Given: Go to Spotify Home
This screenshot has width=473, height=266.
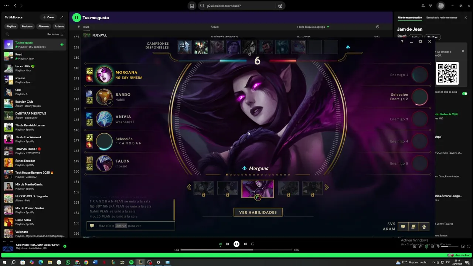Looking at the screenshot, I should pos(192,6).
